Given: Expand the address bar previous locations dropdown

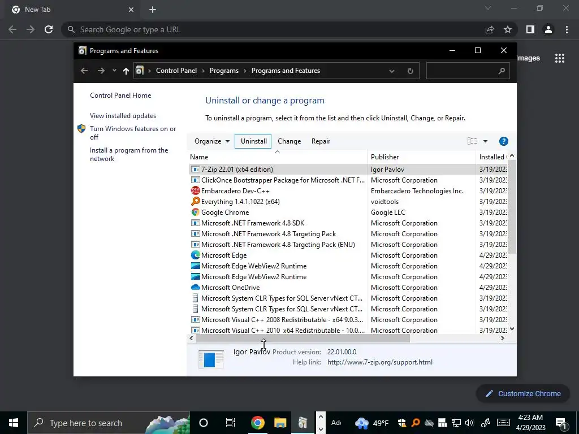Looking at the screenshot, I should (391, 71).
